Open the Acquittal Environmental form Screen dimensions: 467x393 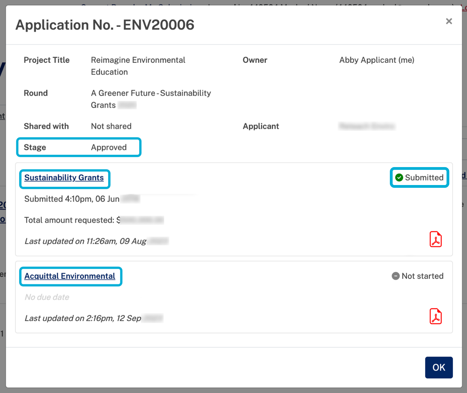(x=70, y=276)
